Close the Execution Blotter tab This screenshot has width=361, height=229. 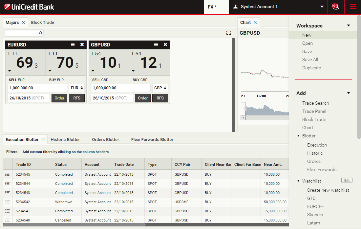43,139
